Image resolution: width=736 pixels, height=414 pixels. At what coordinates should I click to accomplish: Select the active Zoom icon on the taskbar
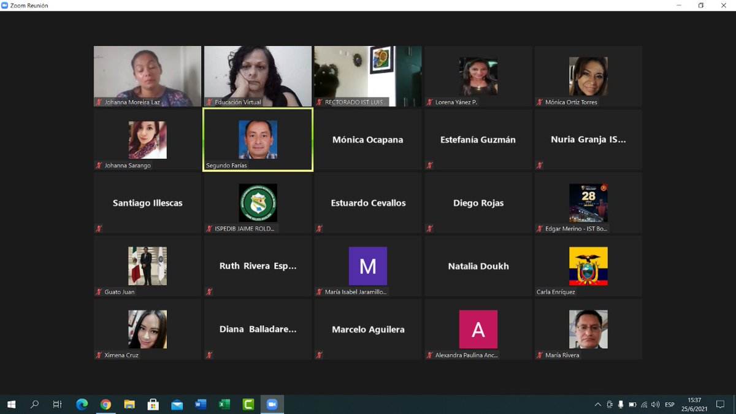272,404
